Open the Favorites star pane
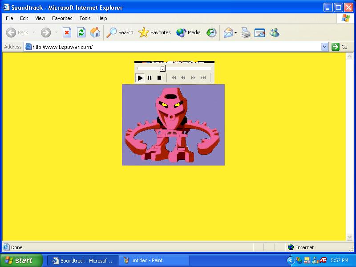This screenshot has width=356, height=267. tap(154, 32)
